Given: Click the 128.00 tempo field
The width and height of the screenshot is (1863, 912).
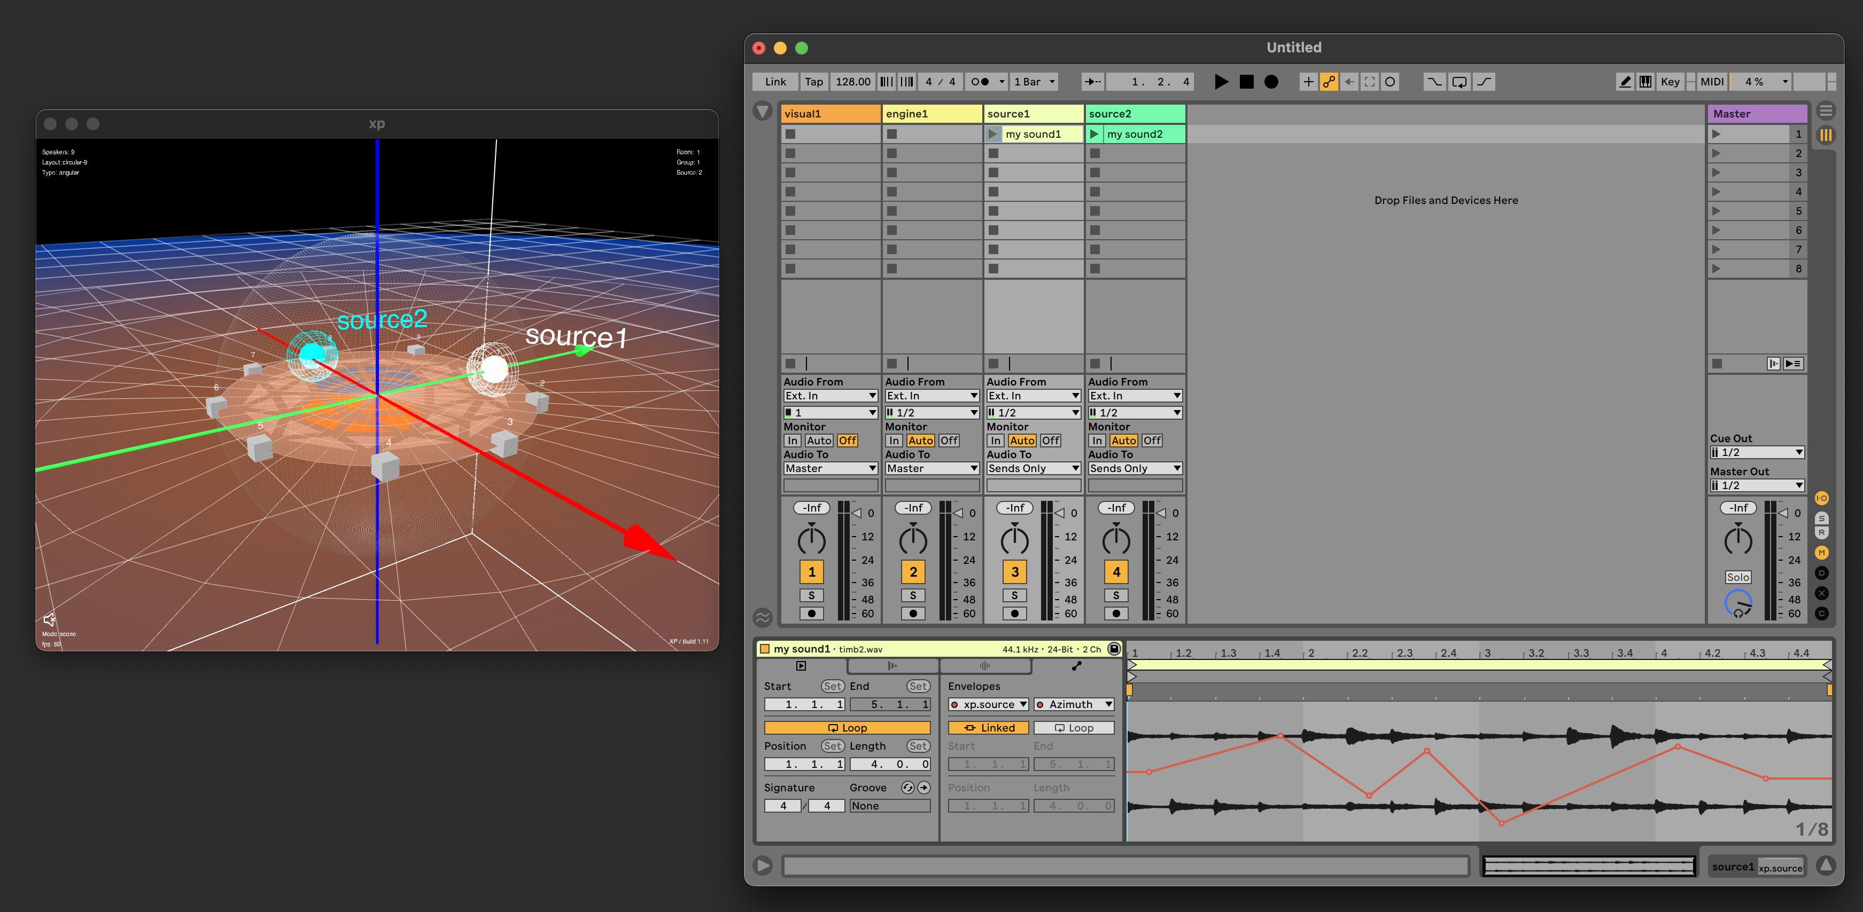Looking at the screenshot, I should pyautogui.click(x=852, y=82).
